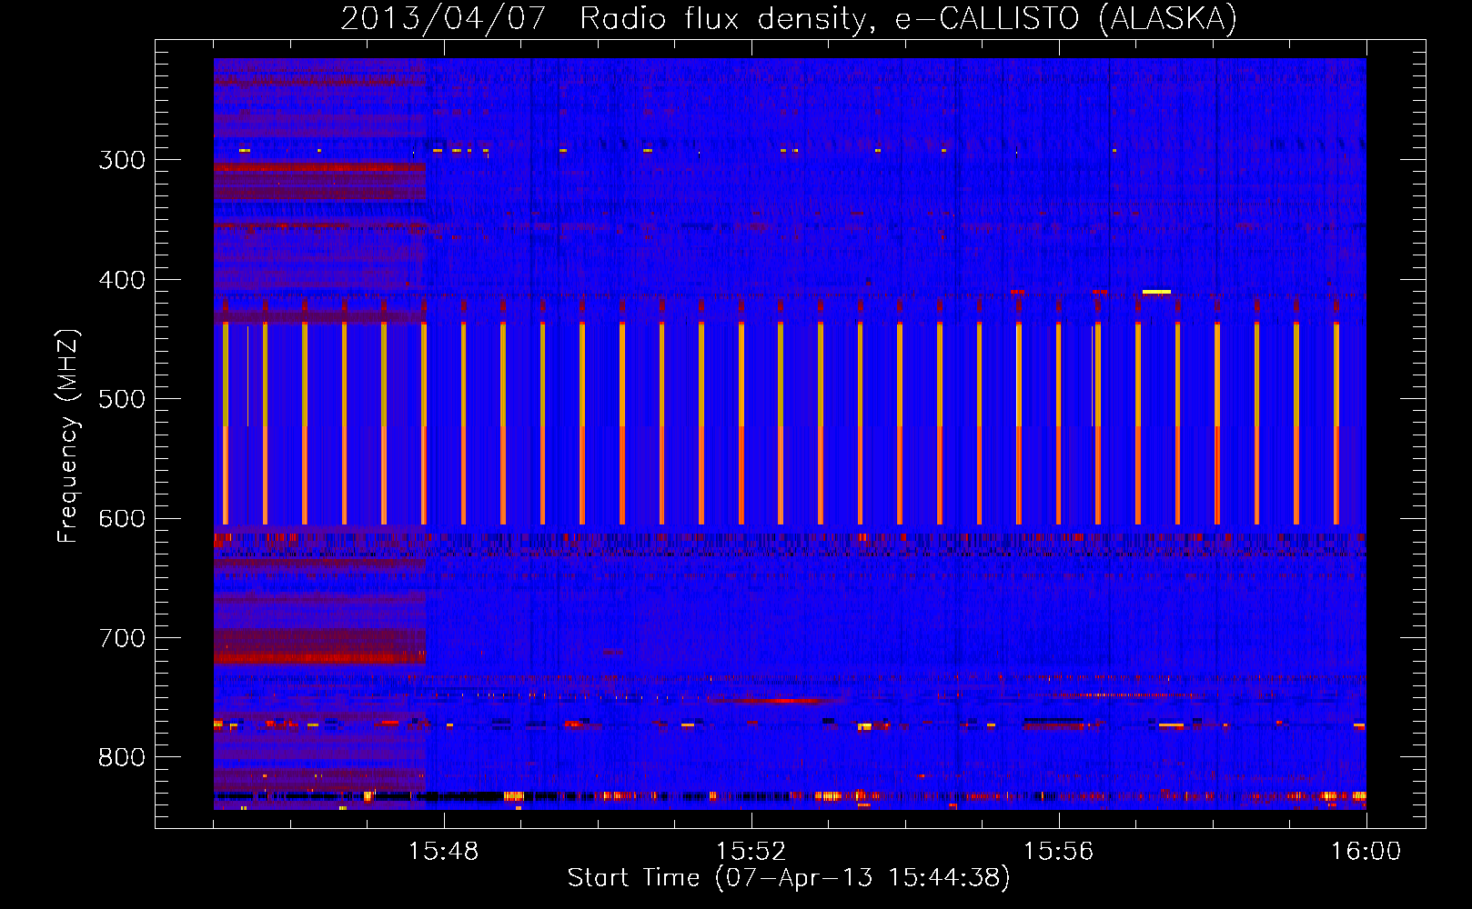Click the 600 frequency tick label
This screenshot has width=1472, height=909.
[122, 519]
